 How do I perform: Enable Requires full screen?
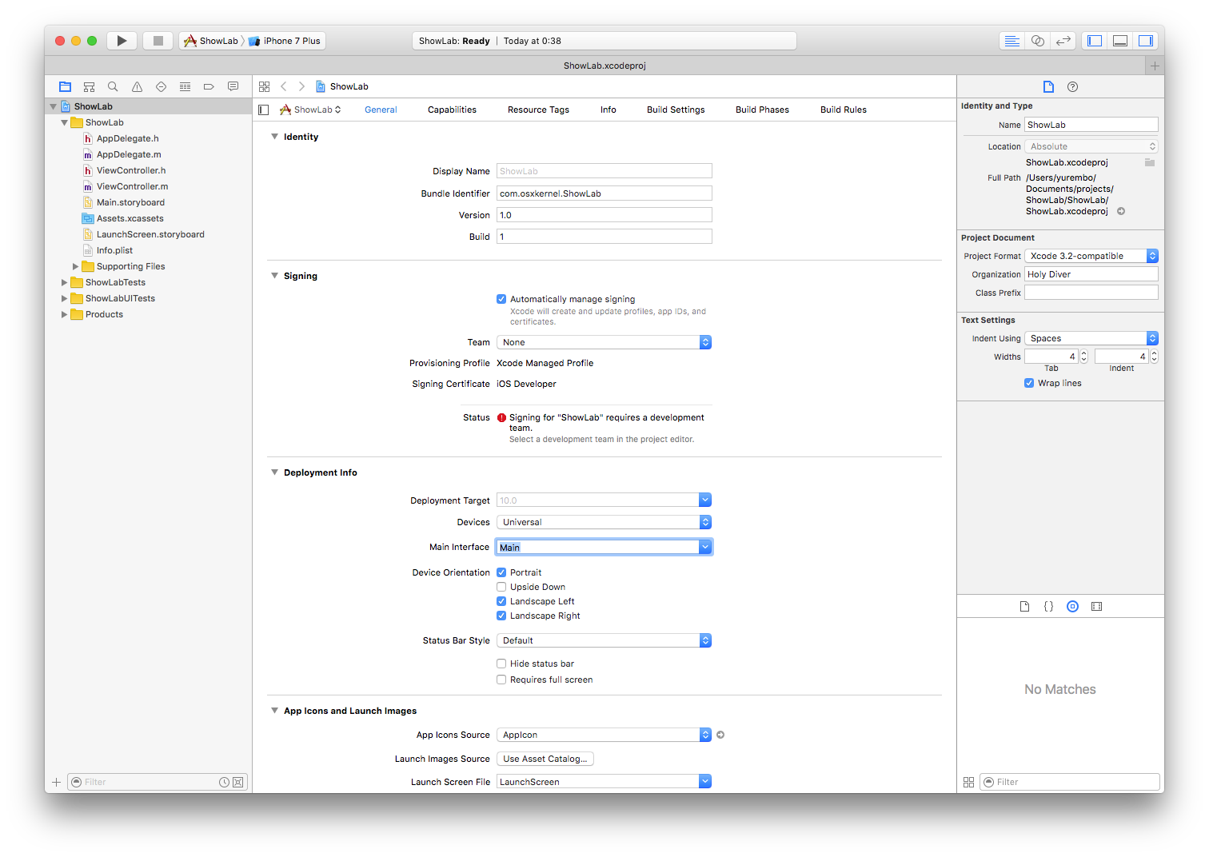[501, 680]
